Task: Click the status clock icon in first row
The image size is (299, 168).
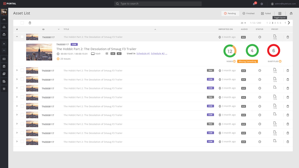Action: click(x=260, y=37)
